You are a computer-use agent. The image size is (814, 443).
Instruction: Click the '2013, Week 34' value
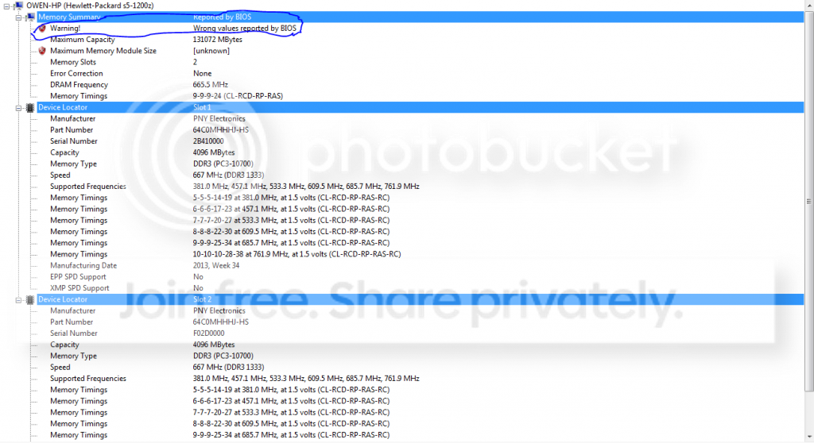[x=216, y=266]
